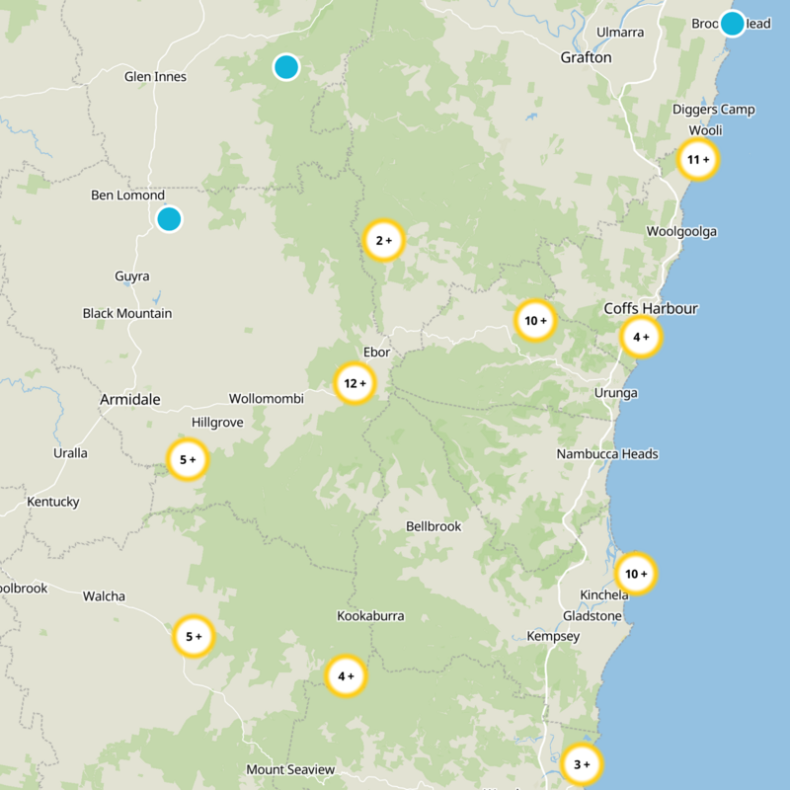Click the Gladstone label
Screen dimensions: 790x790
[x=592, y=615]
